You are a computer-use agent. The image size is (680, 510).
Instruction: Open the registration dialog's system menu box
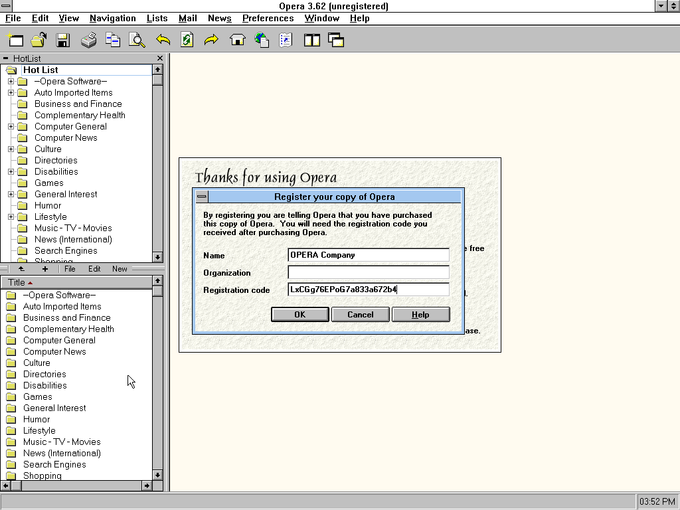(202, 197)
